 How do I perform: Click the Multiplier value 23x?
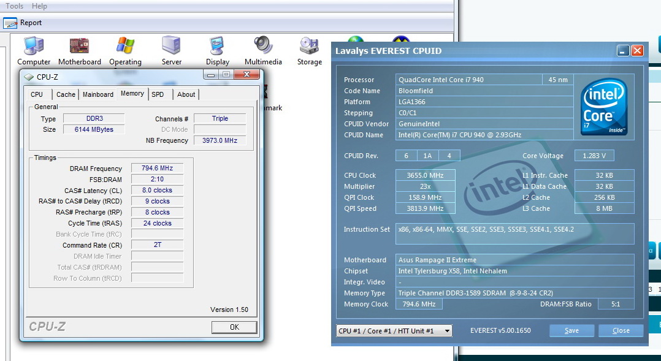[425, 186]
